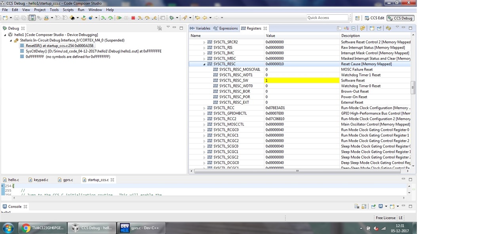Screen dimensions: 487x234
Task: Collapse the hello1 debug session tree node
Action: click(x=5, y=35)
